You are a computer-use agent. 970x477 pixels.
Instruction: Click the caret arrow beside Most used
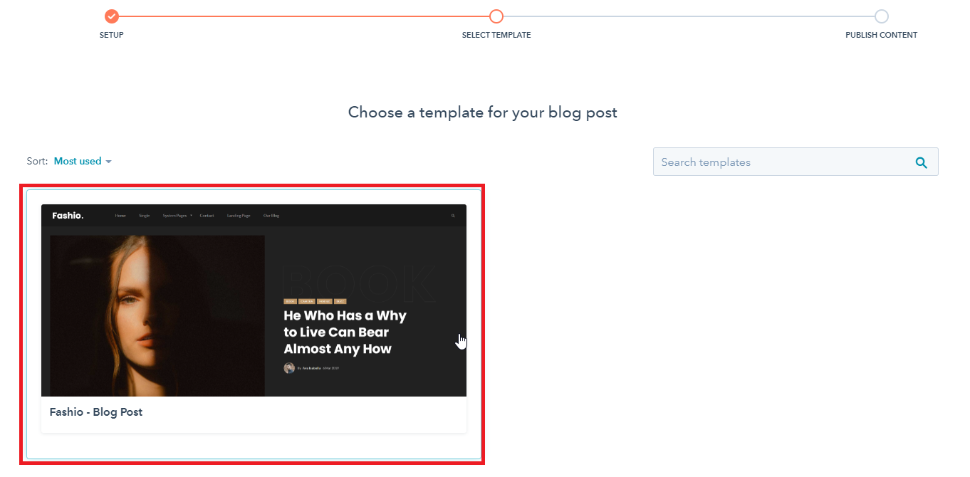tap(108, 162)
